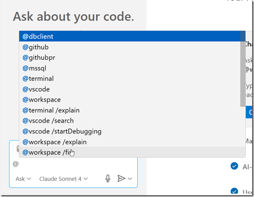254x197 pixels.
Task: Toggle the AI- checkbox checkmark
Action: [234, 166]
